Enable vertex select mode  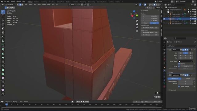[x=18, y=5]
